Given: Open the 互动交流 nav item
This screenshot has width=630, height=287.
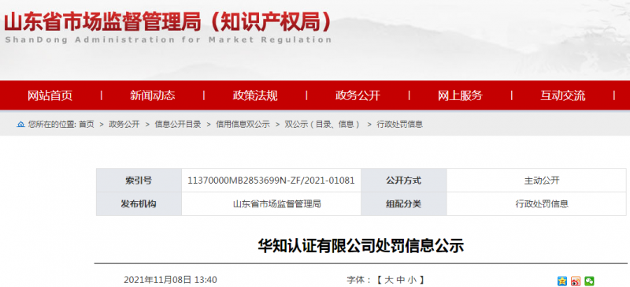Looking at the screenshot, I should coord(562,96).
